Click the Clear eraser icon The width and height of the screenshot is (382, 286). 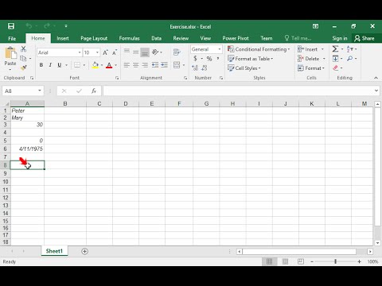tap(336, 68)
